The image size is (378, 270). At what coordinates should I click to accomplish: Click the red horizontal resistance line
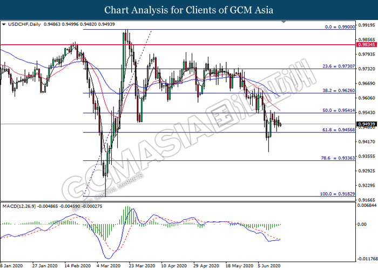coord(216,45)
